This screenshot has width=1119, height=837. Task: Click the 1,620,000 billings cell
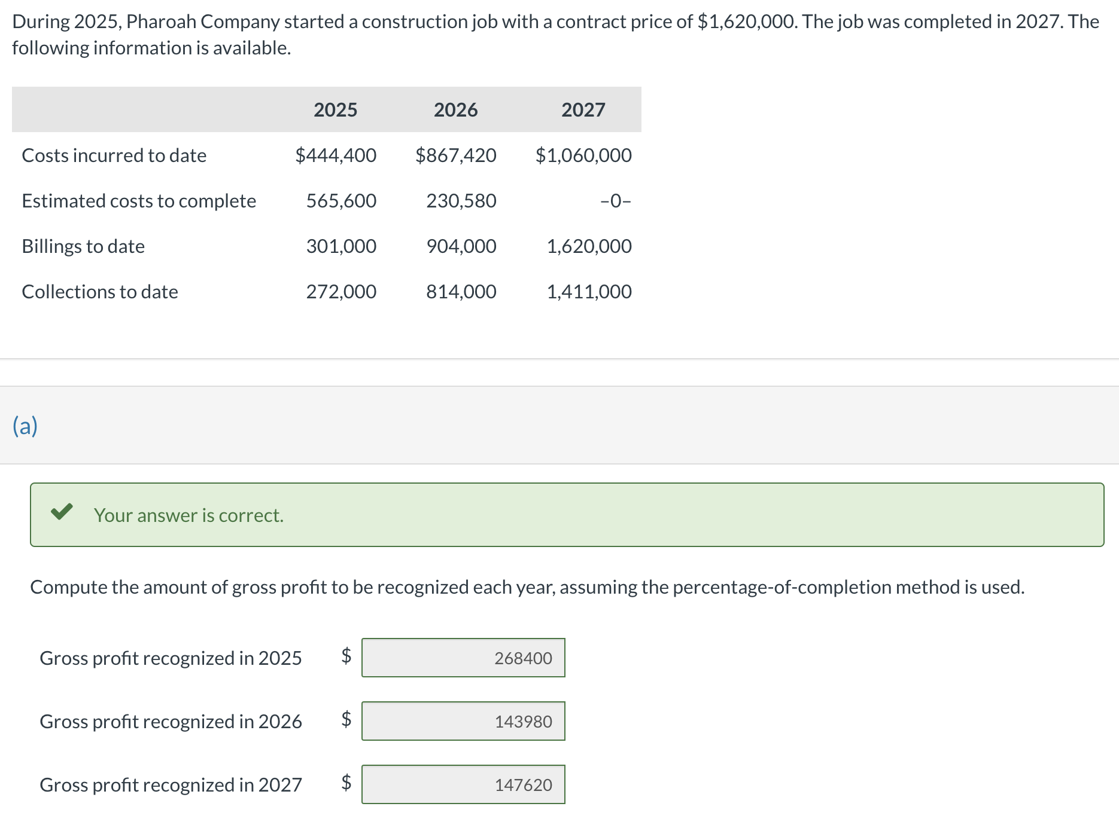click(x=589, y=246)
